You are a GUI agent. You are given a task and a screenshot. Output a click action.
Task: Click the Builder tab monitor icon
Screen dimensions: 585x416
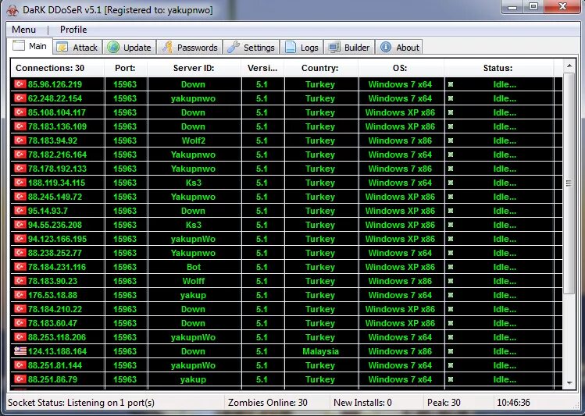click(334, 48)
